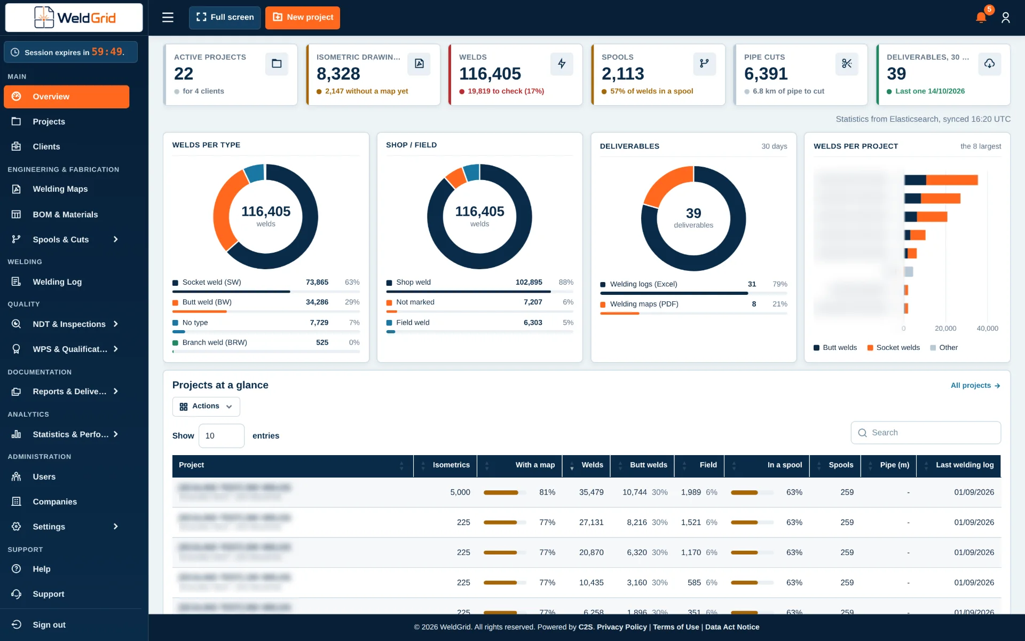This screenshot has height=641, width=1025.
Task: Sort table by Welds column
Action: point(586,465)
